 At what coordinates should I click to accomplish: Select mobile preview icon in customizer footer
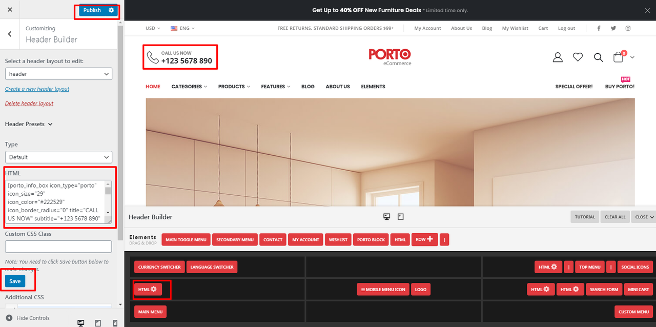tap(115, 323)
